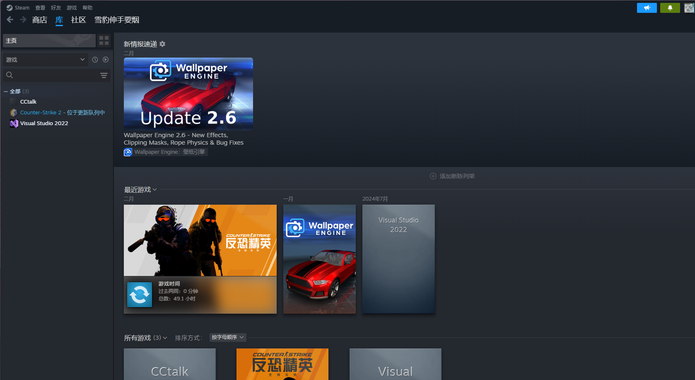Open the Counter-Strike card in all games
695x380 pixels.
(x=282, y=364)
